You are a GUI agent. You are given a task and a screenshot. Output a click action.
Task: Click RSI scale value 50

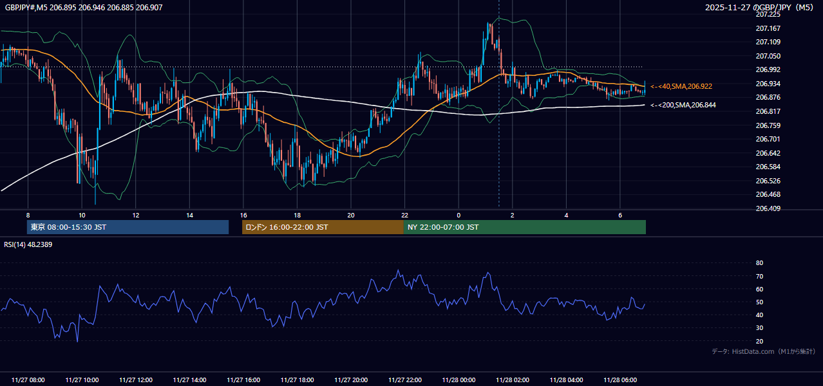pyautogui.click(x=759, y=302)
